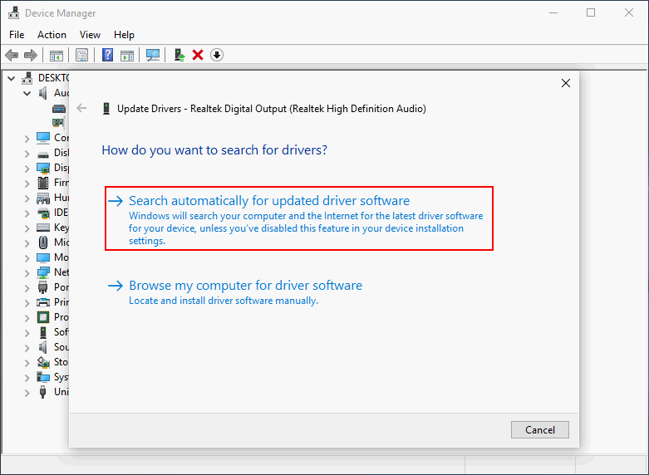Open the Properties toolbar icon

(82, 55)
